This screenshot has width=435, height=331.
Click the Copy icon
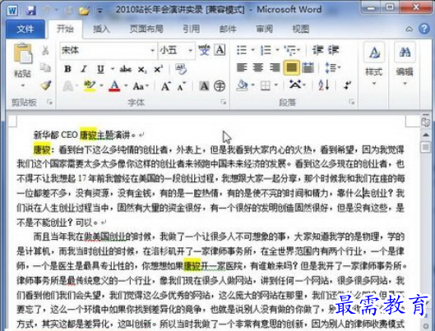click(x=45, y=67)
